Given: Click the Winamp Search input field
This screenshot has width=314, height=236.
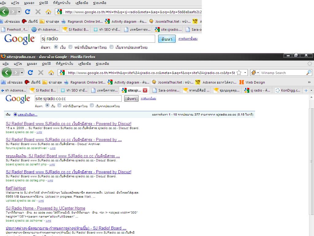Looking at the screenshot, I should pyautogui.click(x=283, y=73).
